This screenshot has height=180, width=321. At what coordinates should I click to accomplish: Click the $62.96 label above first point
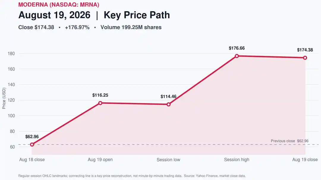pyautogui.click(x=32, y=137)
